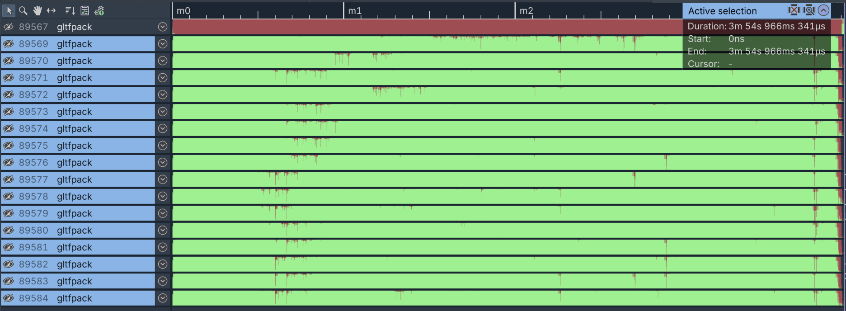
Task: Clear the active selection with X icon
Action: [x=794, y=10]
